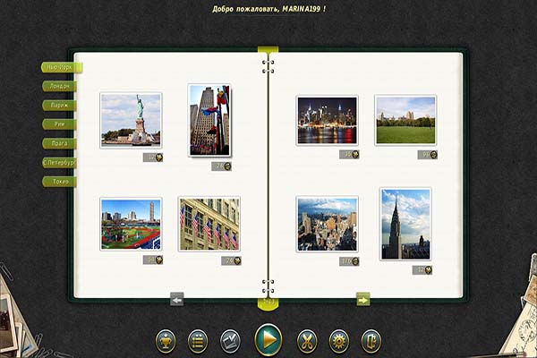Open the trophy achievements icon

tap(166, 341)
